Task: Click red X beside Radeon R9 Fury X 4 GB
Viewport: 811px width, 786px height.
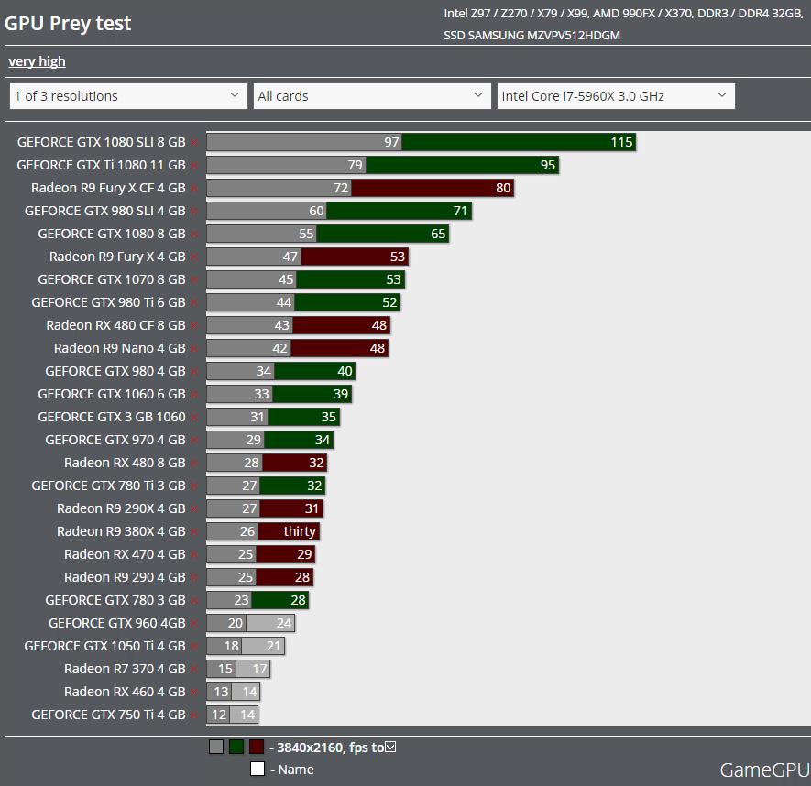Action: click(194, 257)
